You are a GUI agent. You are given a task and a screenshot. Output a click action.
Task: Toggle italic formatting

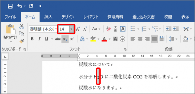(40, 39)
